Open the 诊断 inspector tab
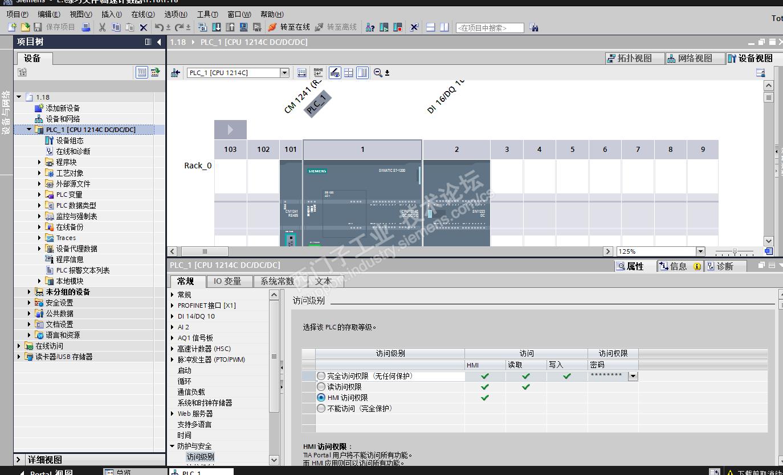The height and width of the screenshot is (475, 783). [x=725, y=266]
